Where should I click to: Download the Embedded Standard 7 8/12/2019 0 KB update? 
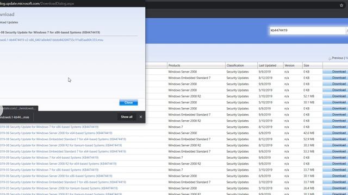[x=335, y=78]
